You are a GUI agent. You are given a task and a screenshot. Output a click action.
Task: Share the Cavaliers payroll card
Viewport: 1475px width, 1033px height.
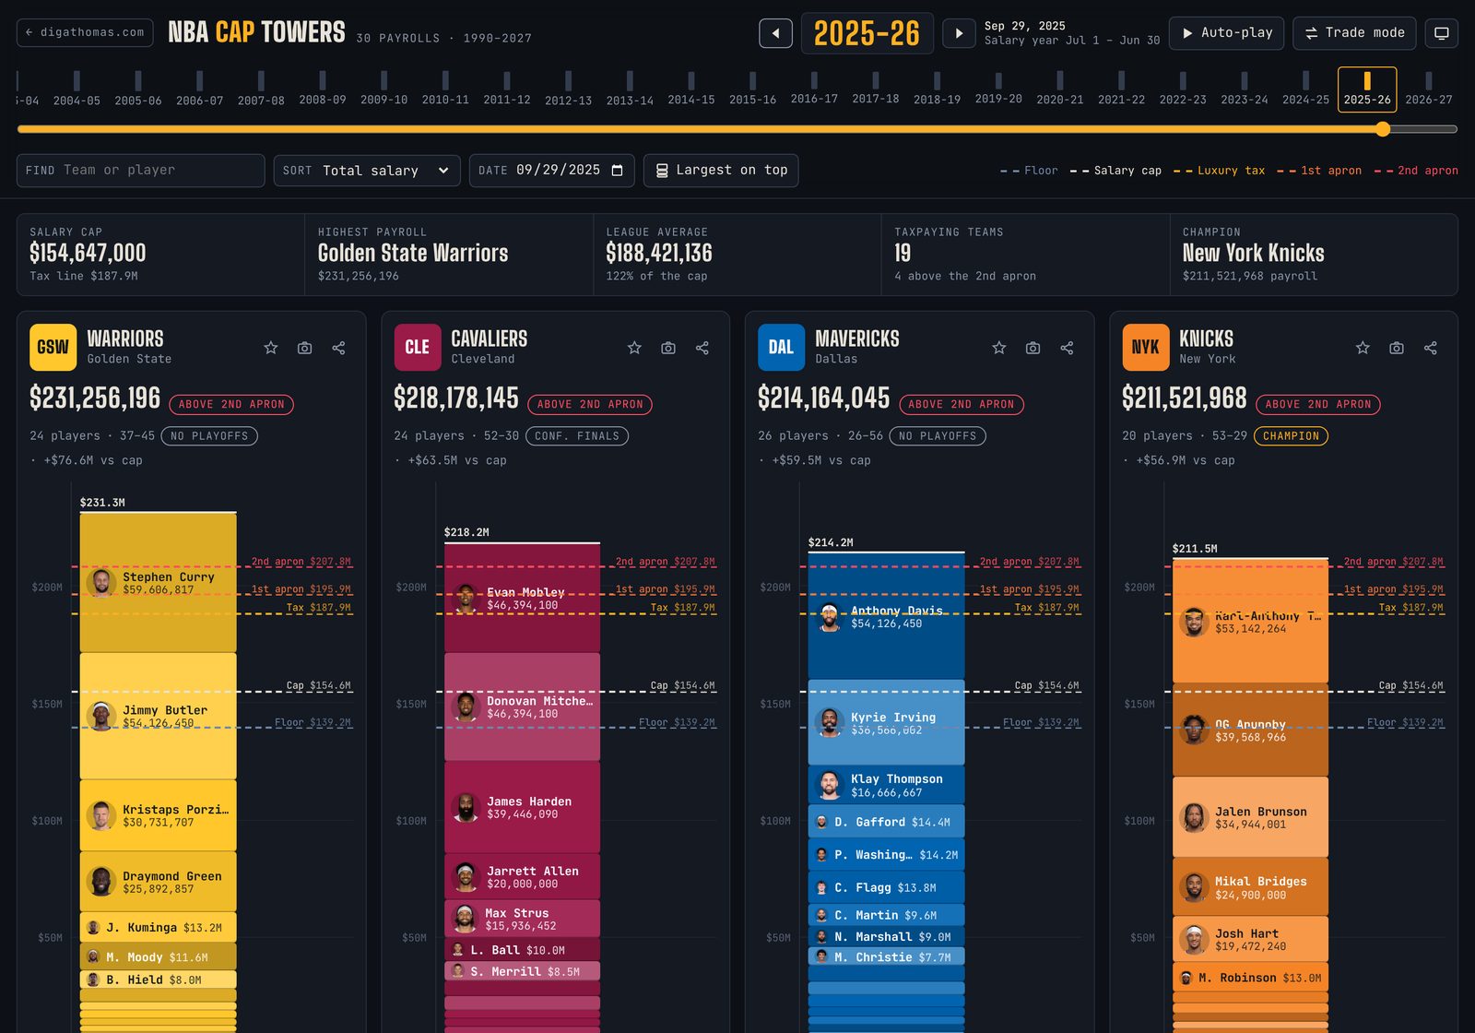tap(702, 348)
